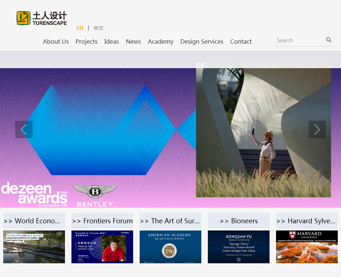Click the search magnifier icon
Viewport: 341px width, 277px height.
point(329,40)
